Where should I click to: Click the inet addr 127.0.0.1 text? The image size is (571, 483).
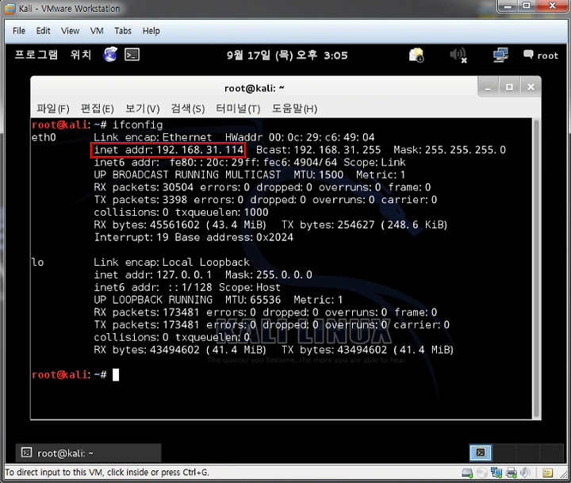click(152, 274)
